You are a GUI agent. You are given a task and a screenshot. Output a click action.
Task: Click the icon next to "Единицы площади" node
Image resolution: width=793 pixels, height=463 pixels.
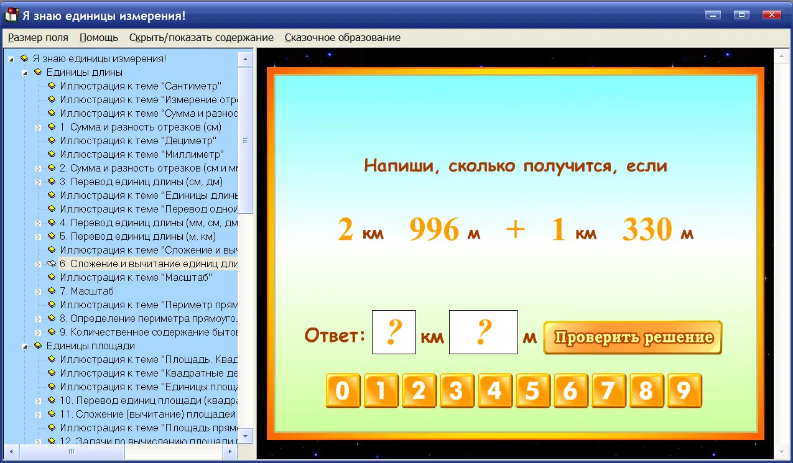pos(38,346)
